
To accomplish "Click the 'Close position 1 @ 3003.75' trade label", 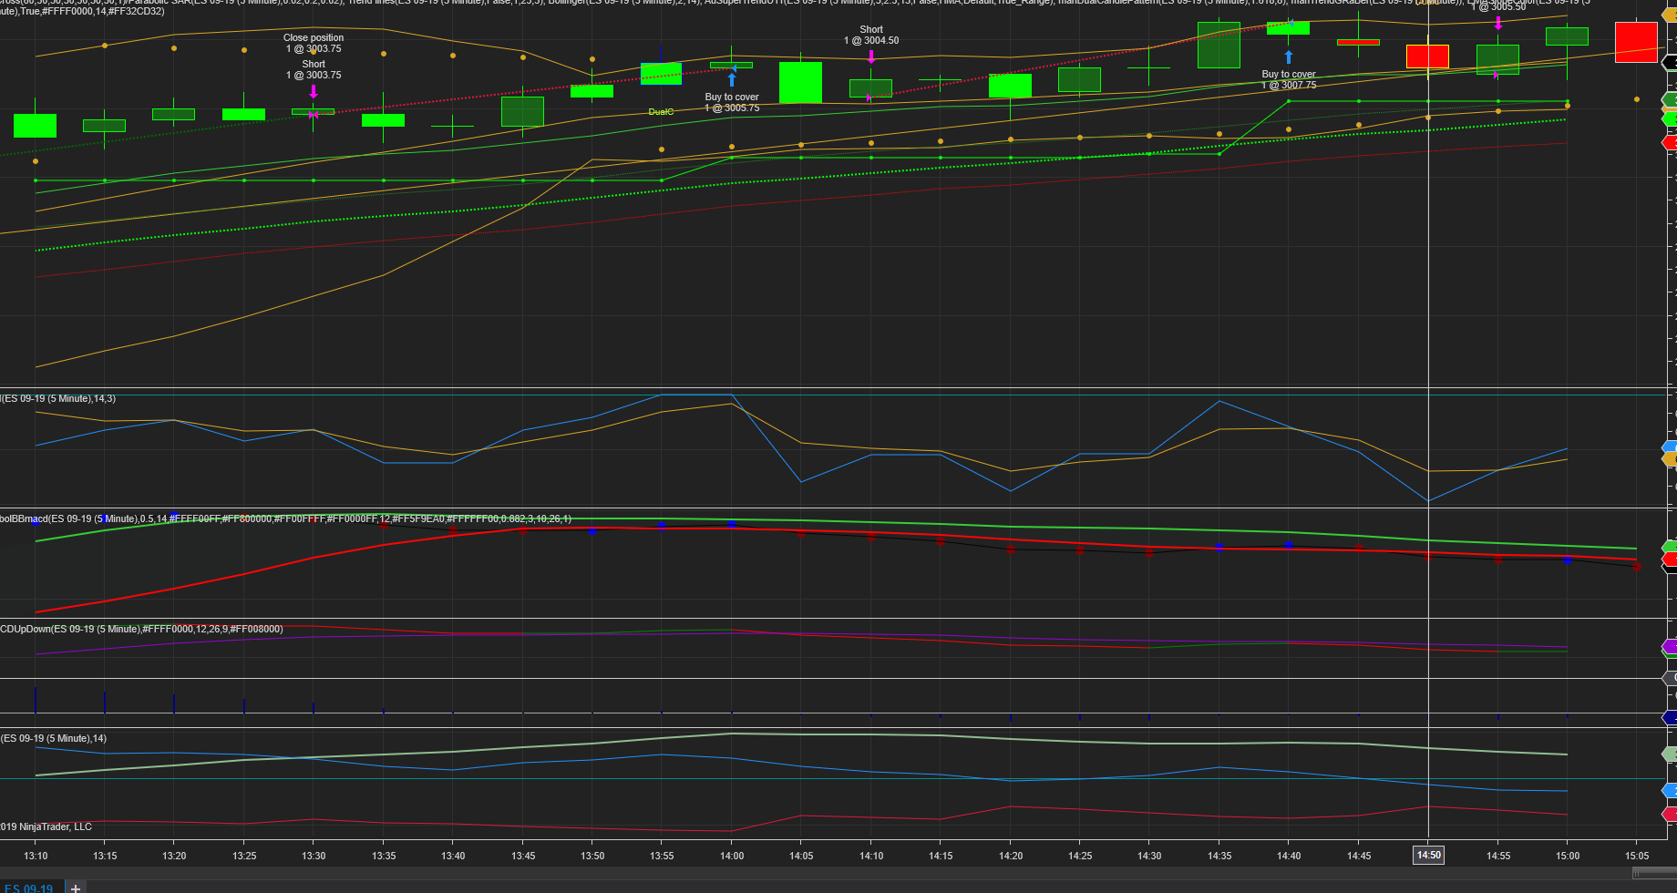I will (314, 43).
